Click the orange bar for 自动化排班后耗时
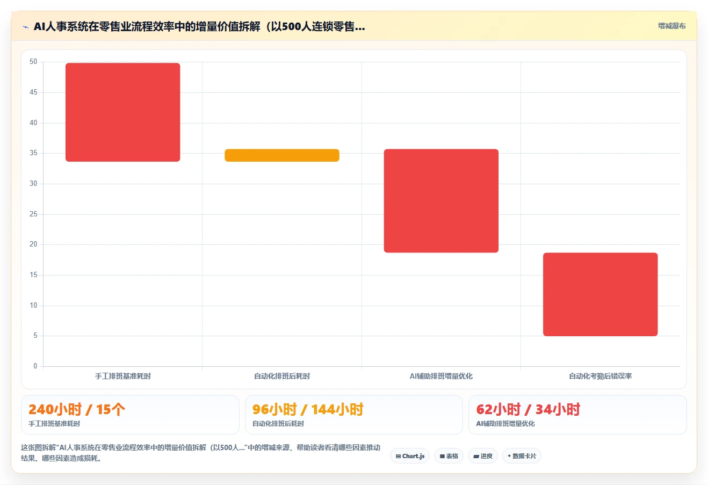The image size is (708, 485). point(282,155)
